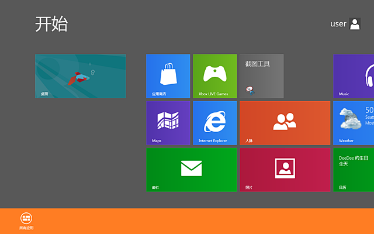Launch the Internet Explorer tile
374x234 pixels.
[x=215, y=123]
